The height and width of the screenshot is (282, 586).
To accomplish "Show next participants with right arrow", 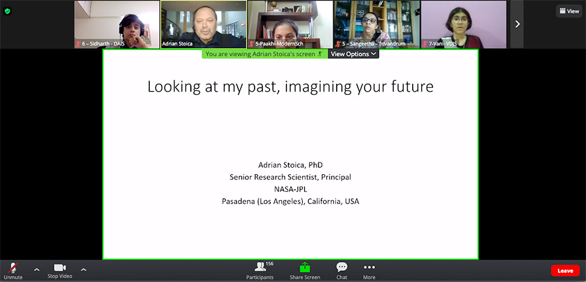I will (x=517, y=24).
